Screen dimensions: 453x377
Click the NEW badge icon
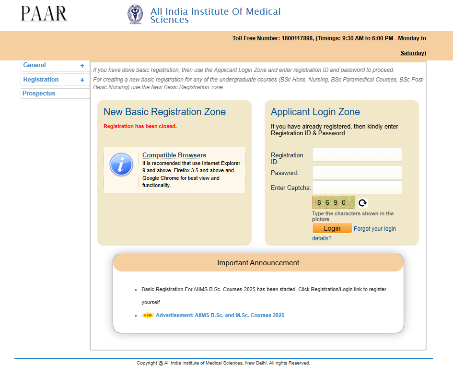pyautogui.click(x=148, y=316)
